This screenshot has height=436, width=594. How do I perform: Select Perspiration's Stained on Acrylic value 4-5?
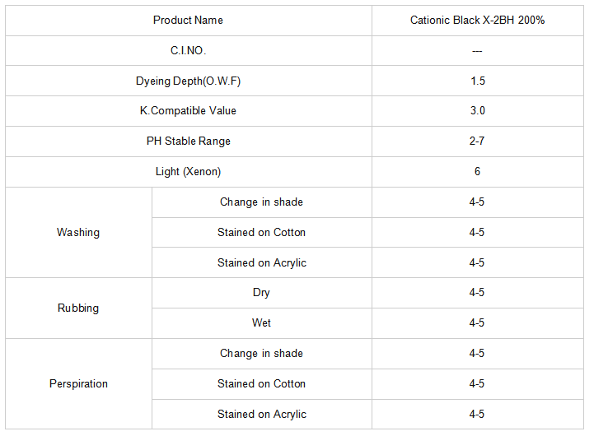[477, 414]
